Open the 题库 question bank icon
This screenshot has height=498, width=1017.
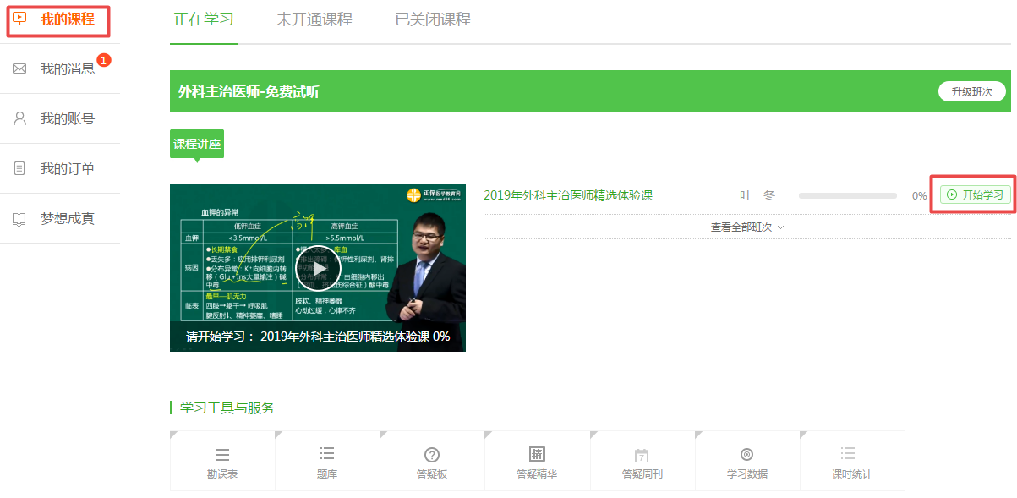(327, 454)
